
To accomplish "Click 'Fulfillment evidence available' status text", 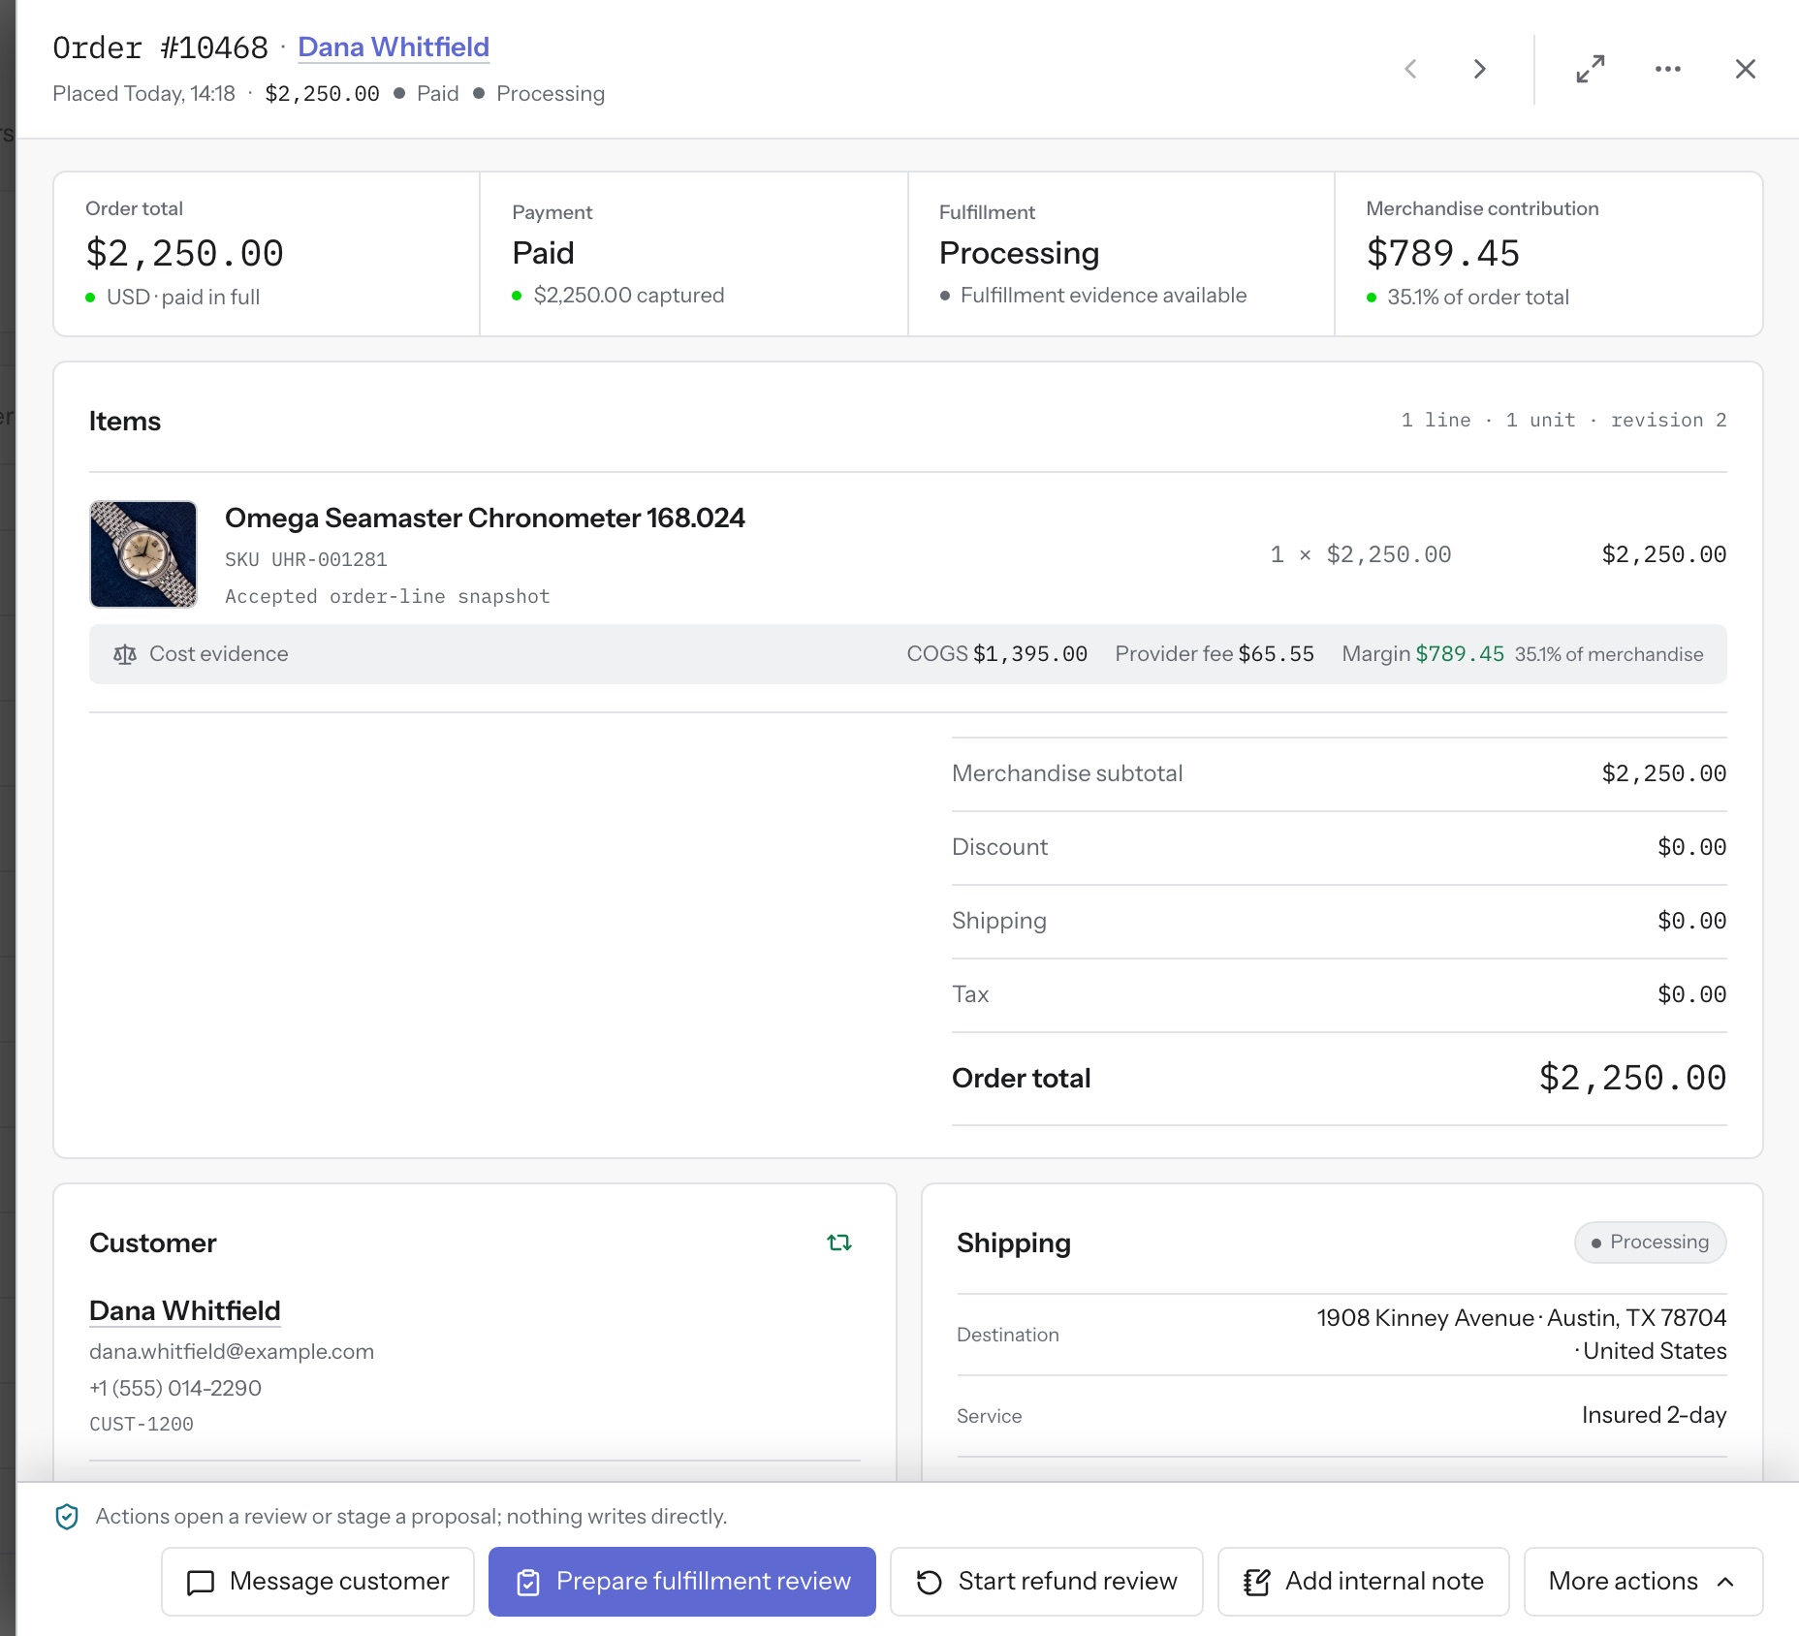I will [1103, 295].
